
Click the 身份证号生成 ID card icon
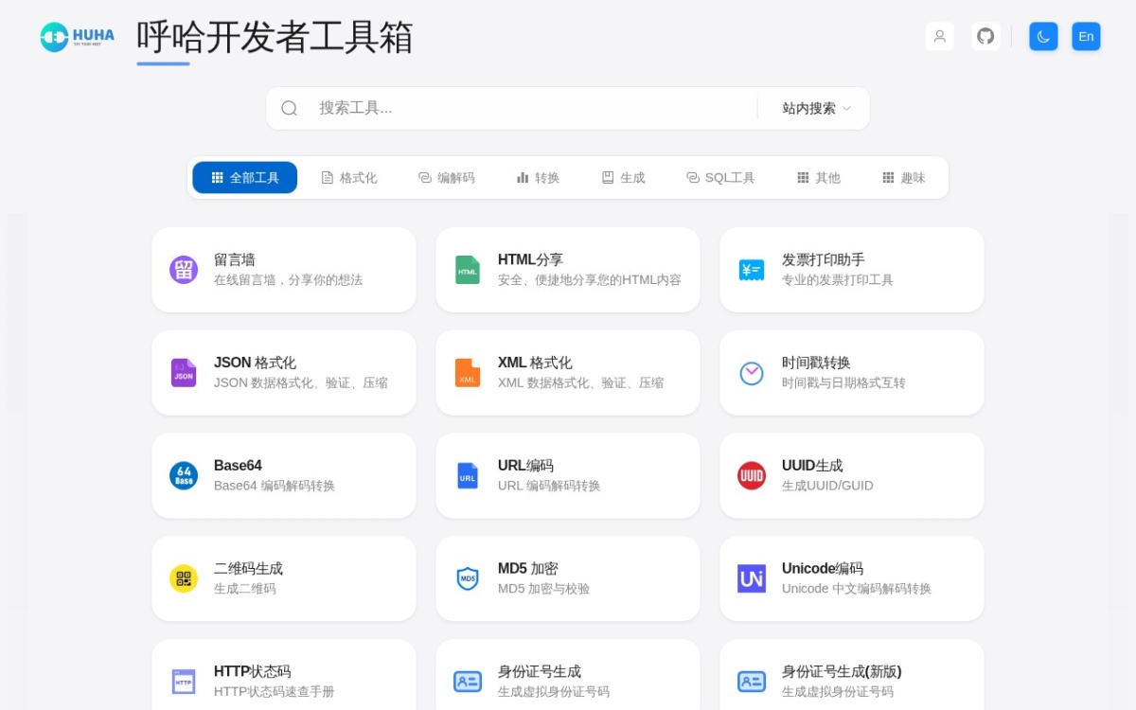click(x=468, y=682)
